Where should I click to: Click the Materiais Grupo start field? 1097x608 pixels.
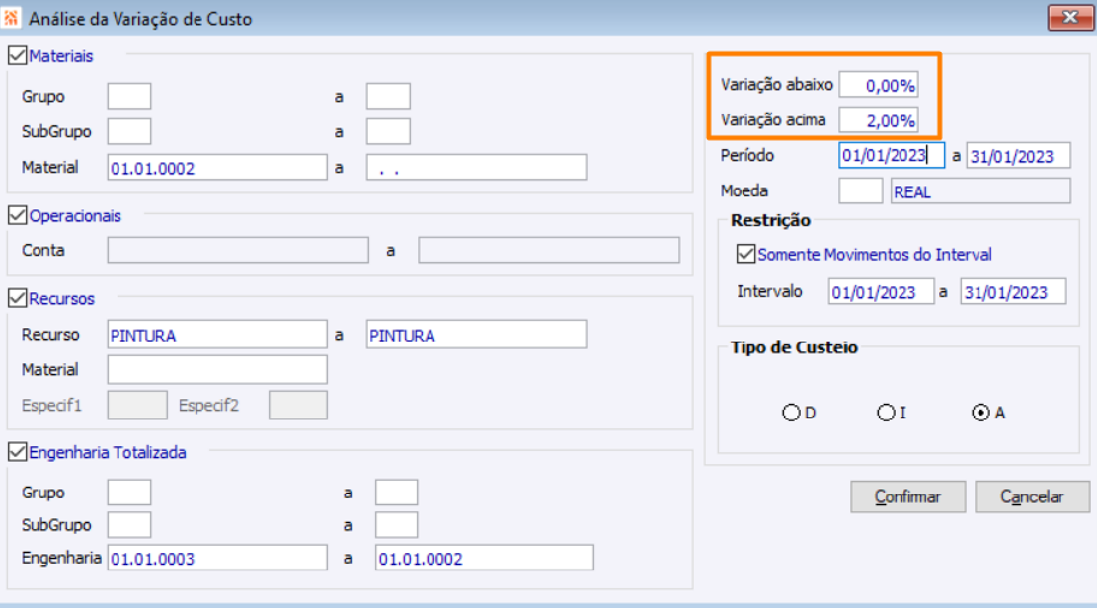[x=129, y=96]
